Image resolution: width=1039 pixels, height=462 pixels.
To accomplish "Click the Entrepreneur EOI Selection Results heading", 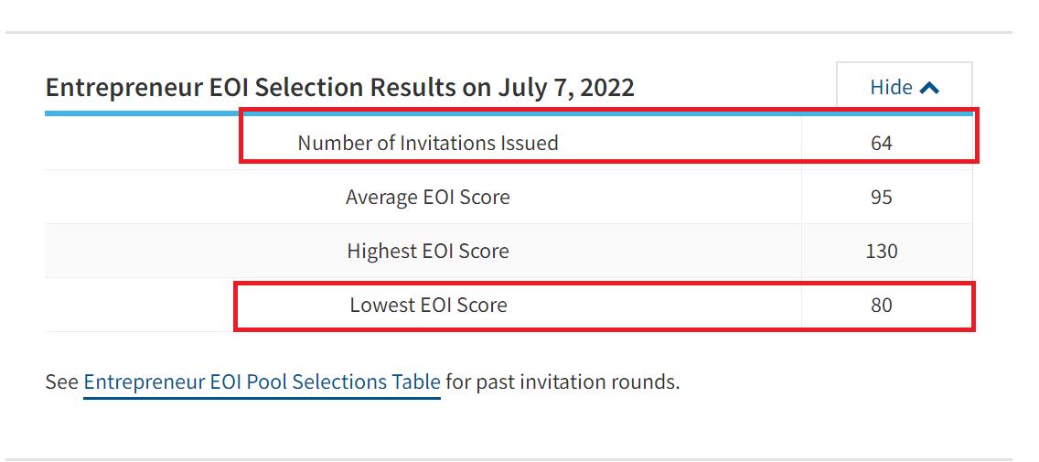I will pyautogui.click(x=339, y=88).
